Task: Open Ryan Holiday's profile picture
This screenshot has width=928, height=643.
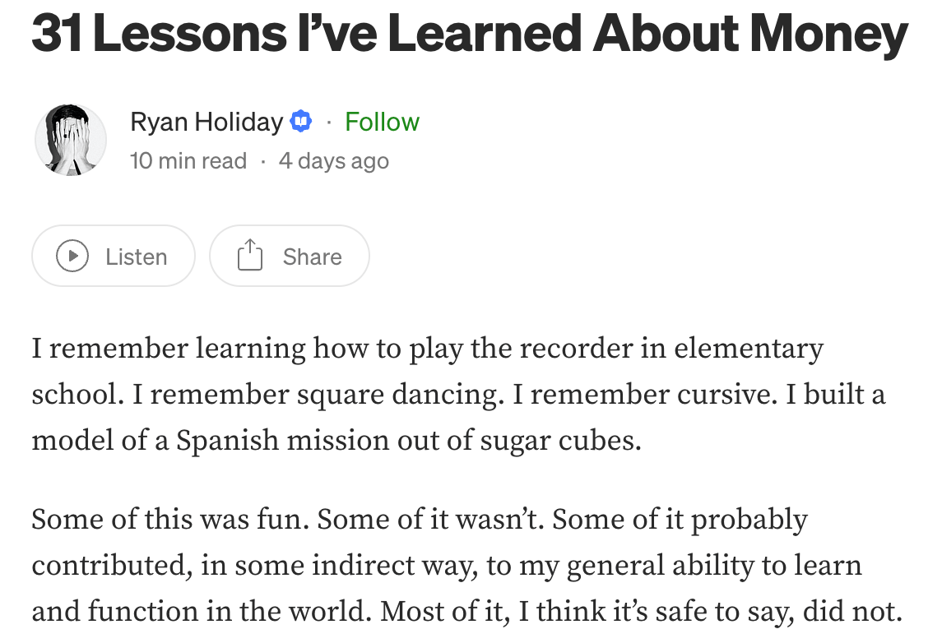Action: tap(71, 140)
